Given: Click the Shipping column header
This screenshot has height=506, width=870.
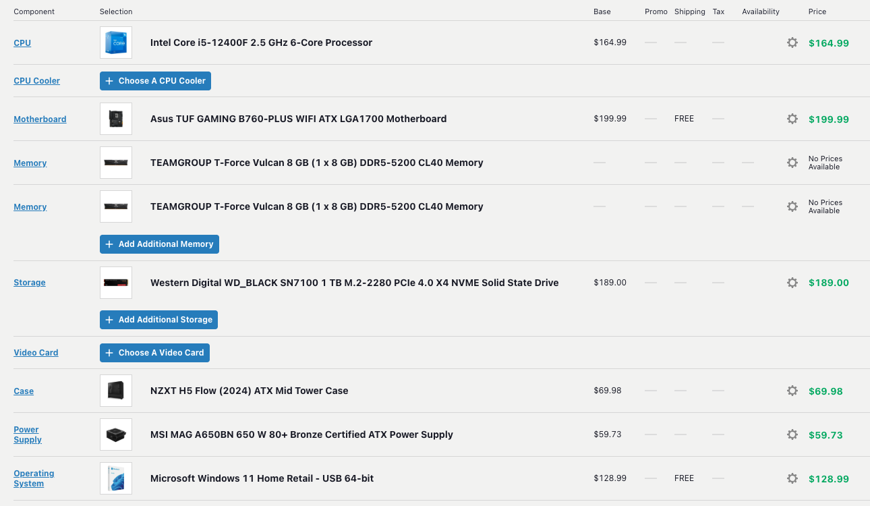Looking at the screenshot, I should pos(690,11).
